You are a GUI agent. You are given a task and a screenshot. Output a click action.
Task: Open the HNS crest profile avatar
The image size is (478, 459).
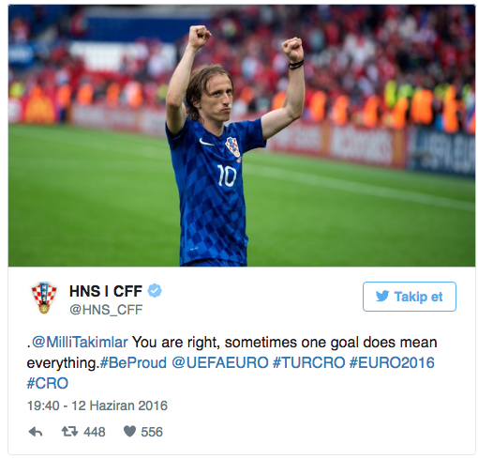tap(44, 298)
